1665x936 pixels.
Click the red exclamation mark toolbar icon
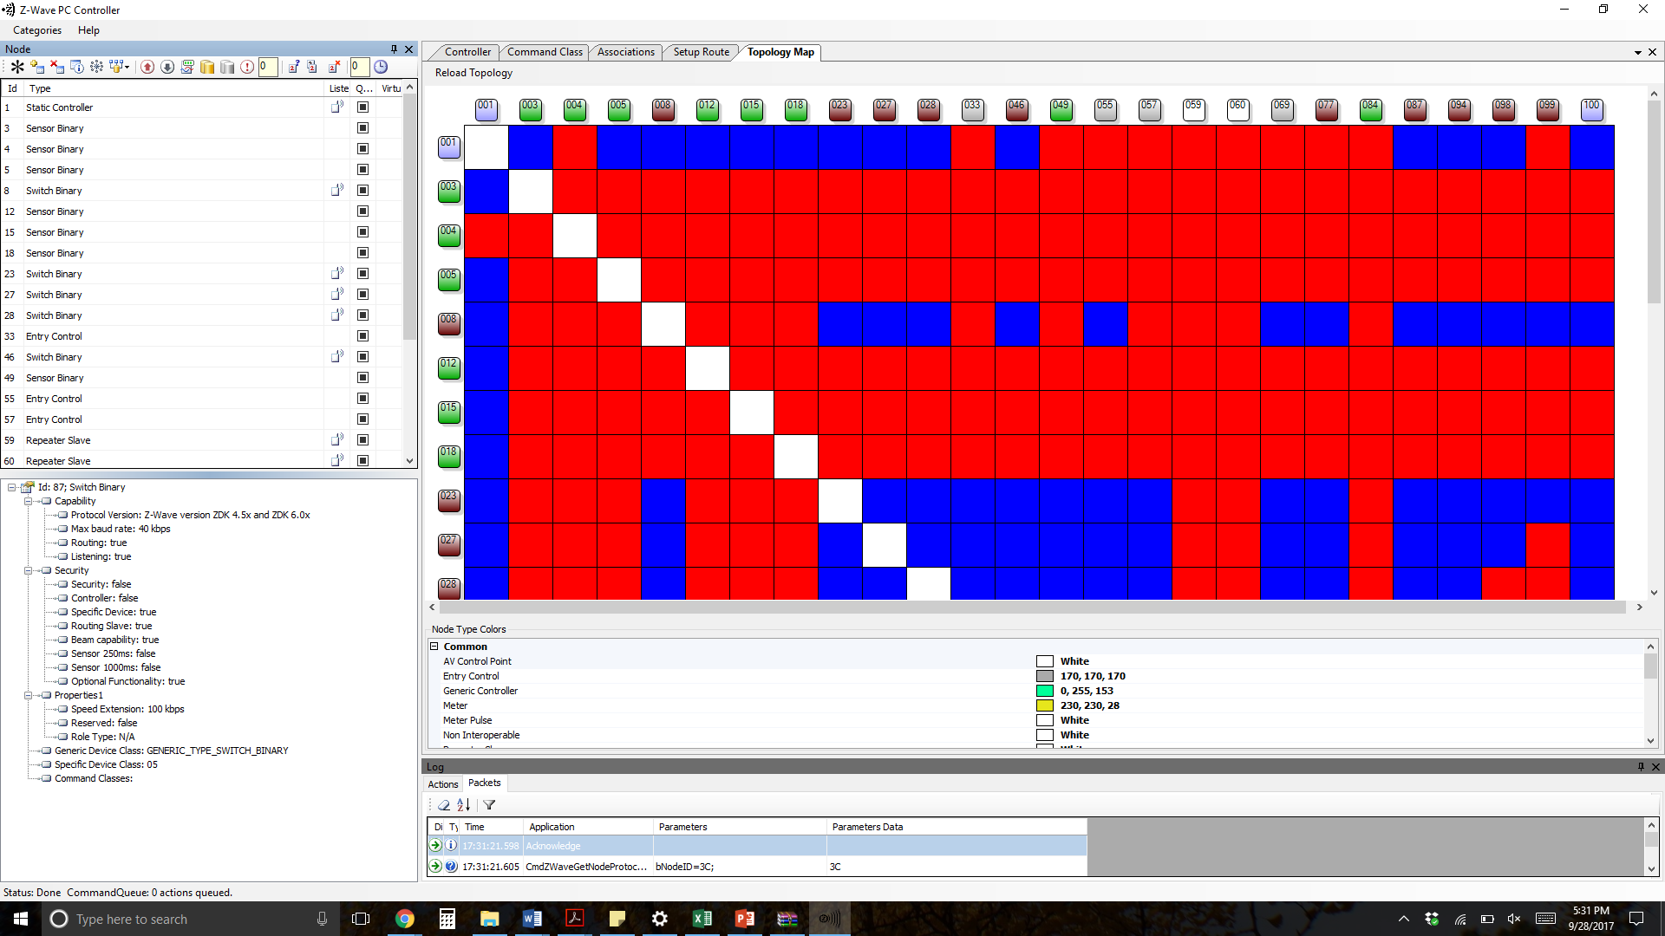[x=247, y=67]
